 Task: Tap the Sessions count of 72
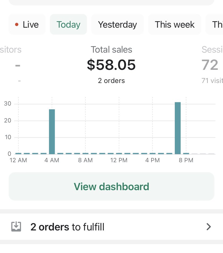(x=210, y=65)
